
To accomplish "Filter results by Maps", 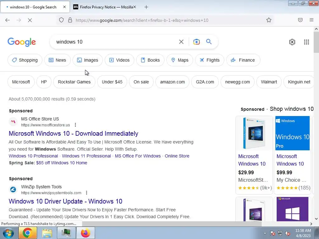I will (180, 60).
